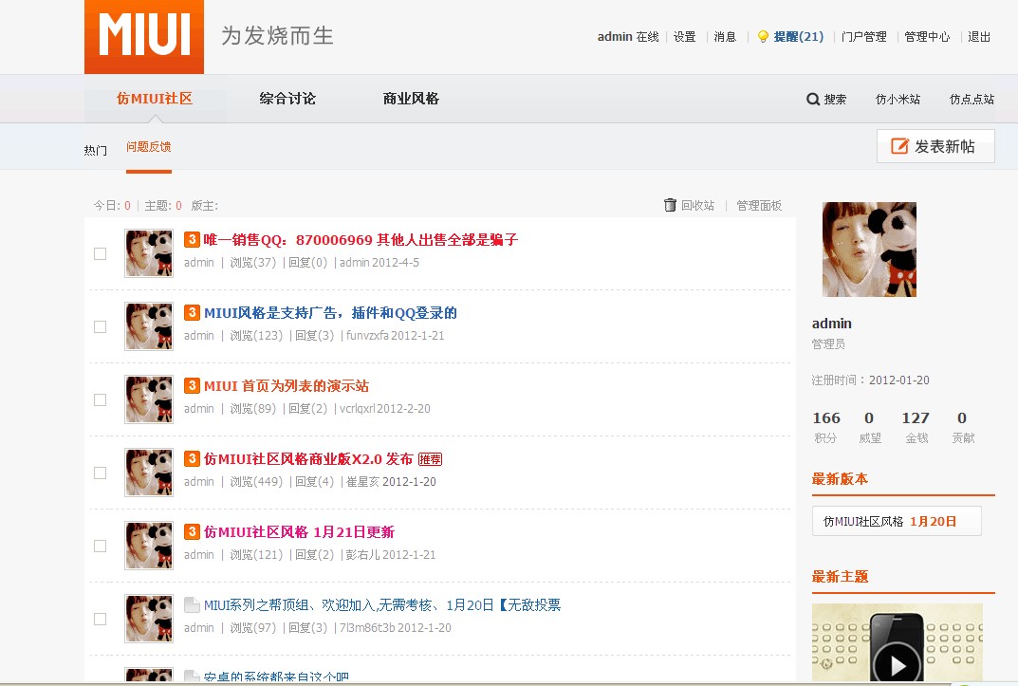Open 门户管理 link
Viewport: 1018px width, 686px height.
[x=864, y=37]
